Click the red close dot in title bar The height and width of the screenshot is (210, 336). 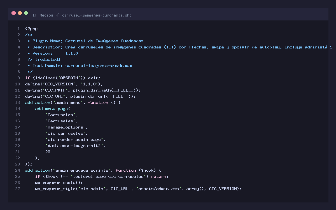click(x=13, y=13)
